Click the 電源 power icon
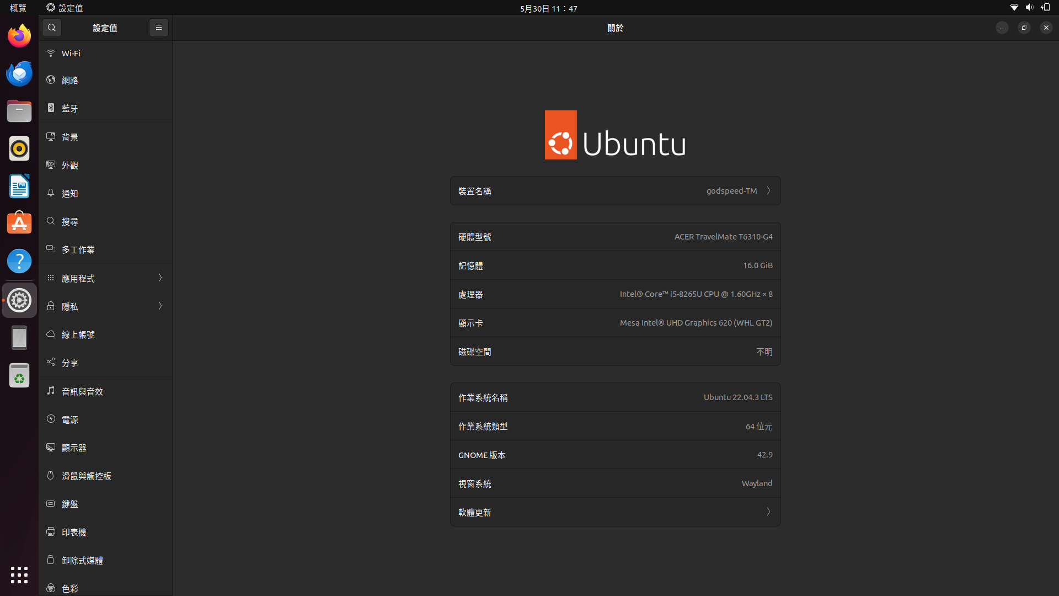Screen dimensions: 1059x596 (x=51, y=419)
